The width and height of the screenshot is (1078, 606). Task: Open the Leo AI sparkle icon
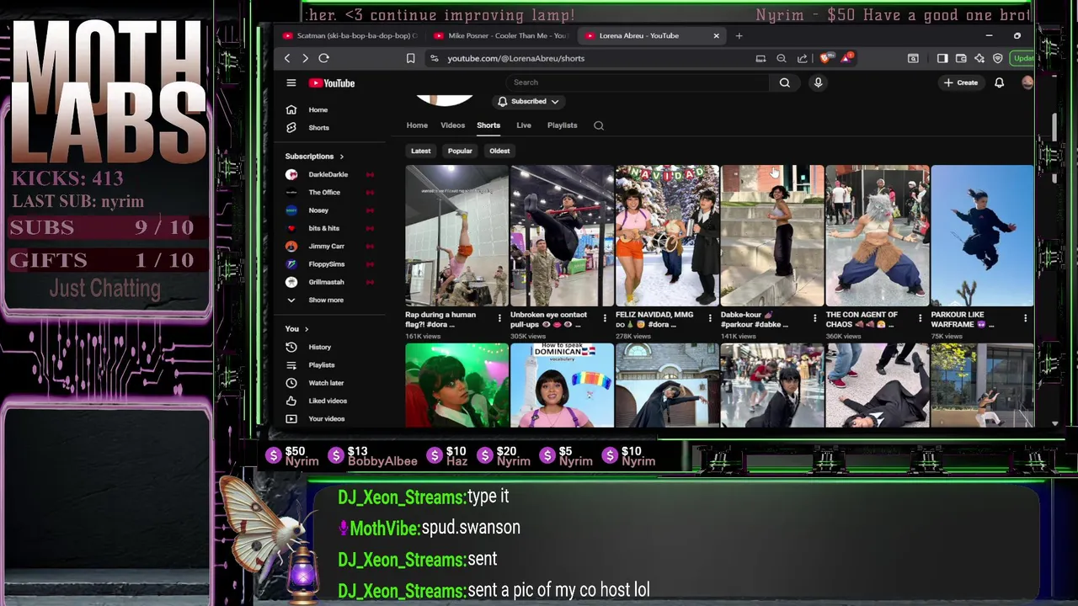[x=979, y=58]
